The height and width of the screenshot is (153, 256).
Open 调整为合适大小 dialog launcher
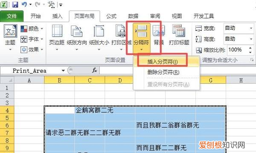click(x=252, y=60)
